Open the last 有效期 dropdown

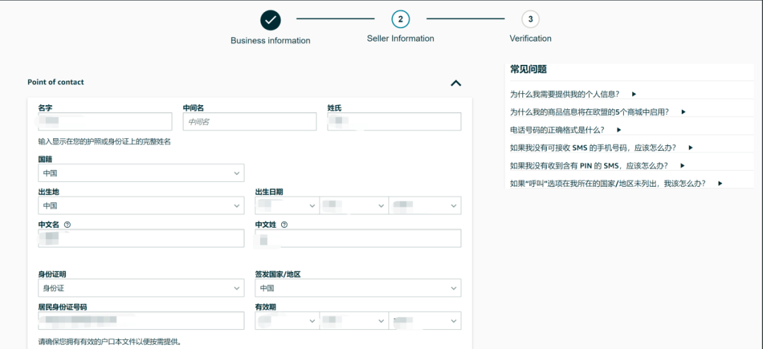pos(425,321)
